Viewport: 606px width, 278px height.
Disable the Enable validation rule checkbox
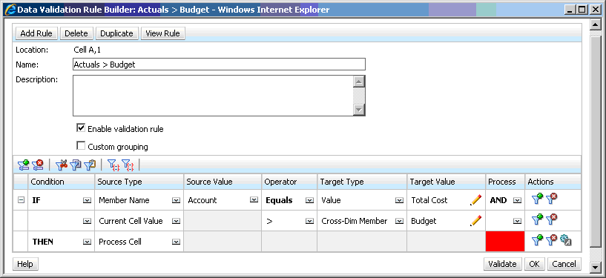pos(81,128)
